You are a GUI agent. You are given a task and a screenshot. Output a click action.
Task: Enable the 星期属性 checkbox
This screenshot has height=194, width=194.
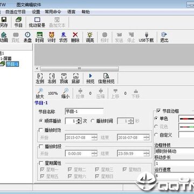(41, 163)
